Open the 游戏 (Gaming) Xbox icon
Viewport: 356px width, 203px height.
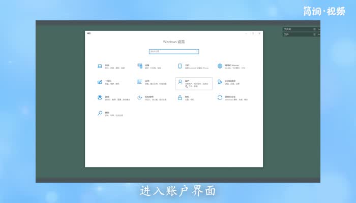(100, 97)
